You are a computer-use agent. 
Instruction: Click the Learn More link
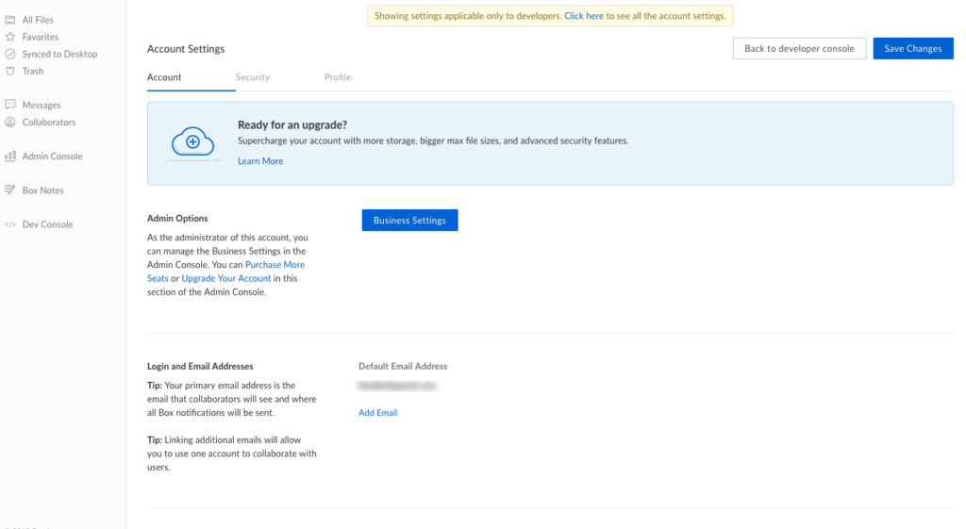pyautogui.click(x=260, y=160)
